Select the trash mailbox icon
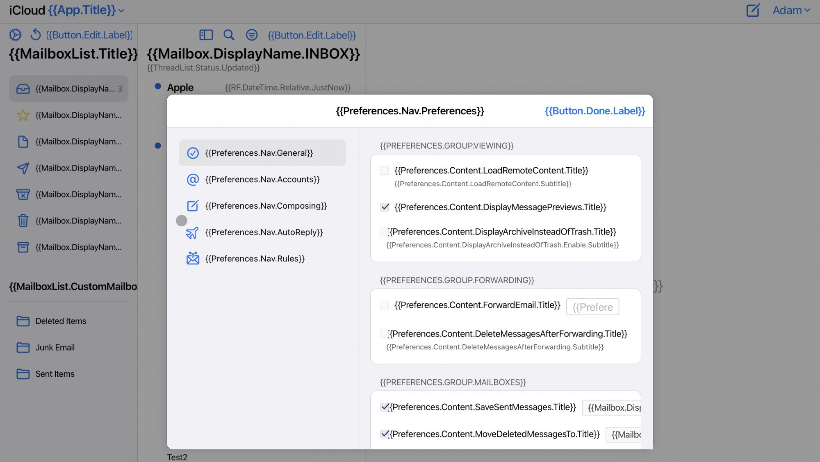820x462 pixels. [x=23, y=221]
